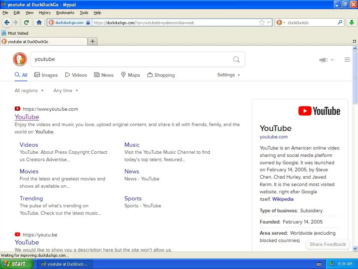This screenshot has width=358, height=269.
Task: Open the Downloads green arrow button
Action: click(x=352, y=22)
